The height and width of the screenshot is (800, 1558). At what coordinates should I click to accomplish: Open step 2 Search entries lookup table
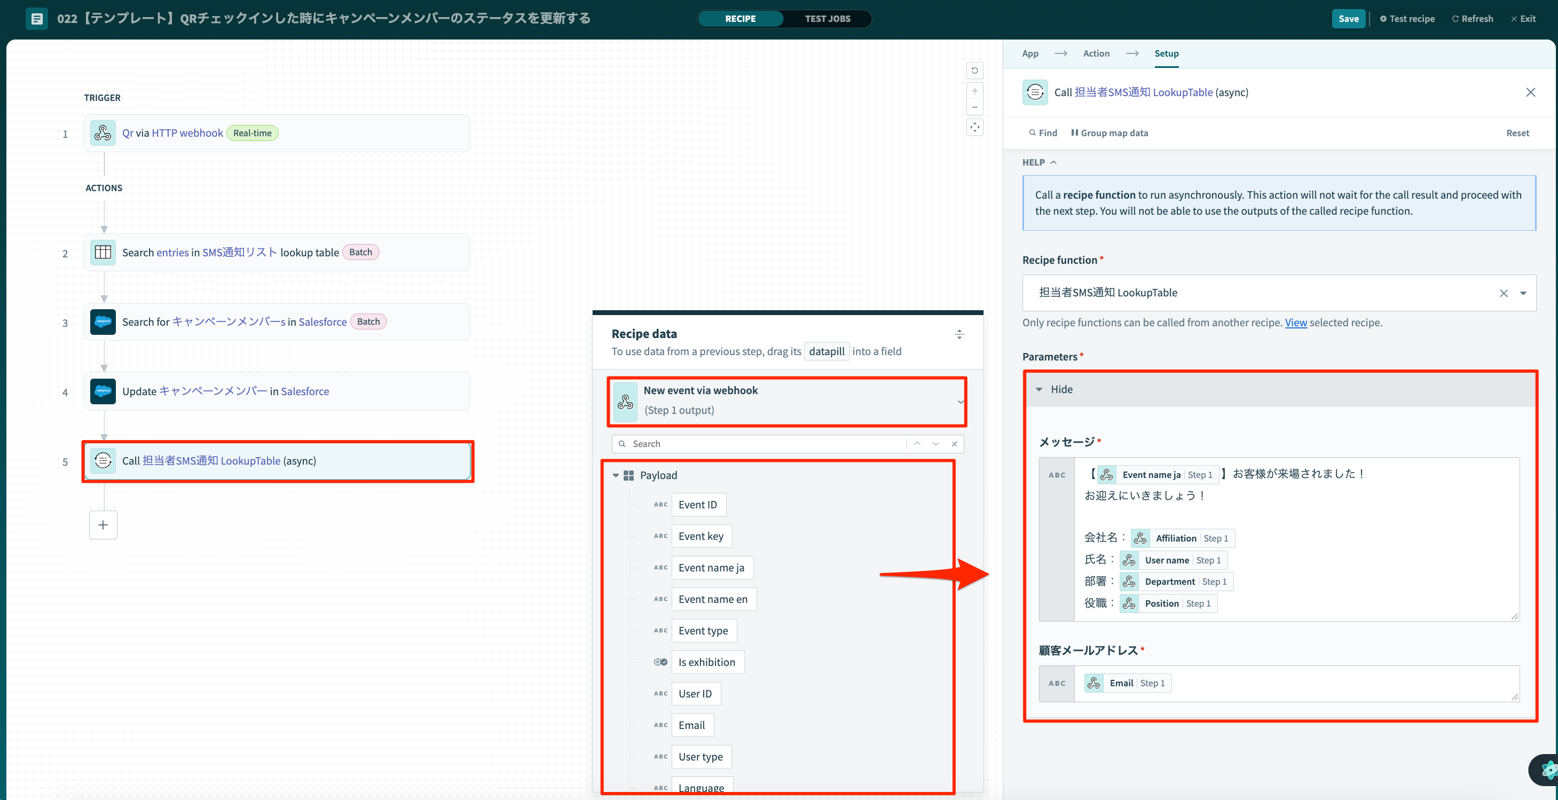click(x=278, y=253)
